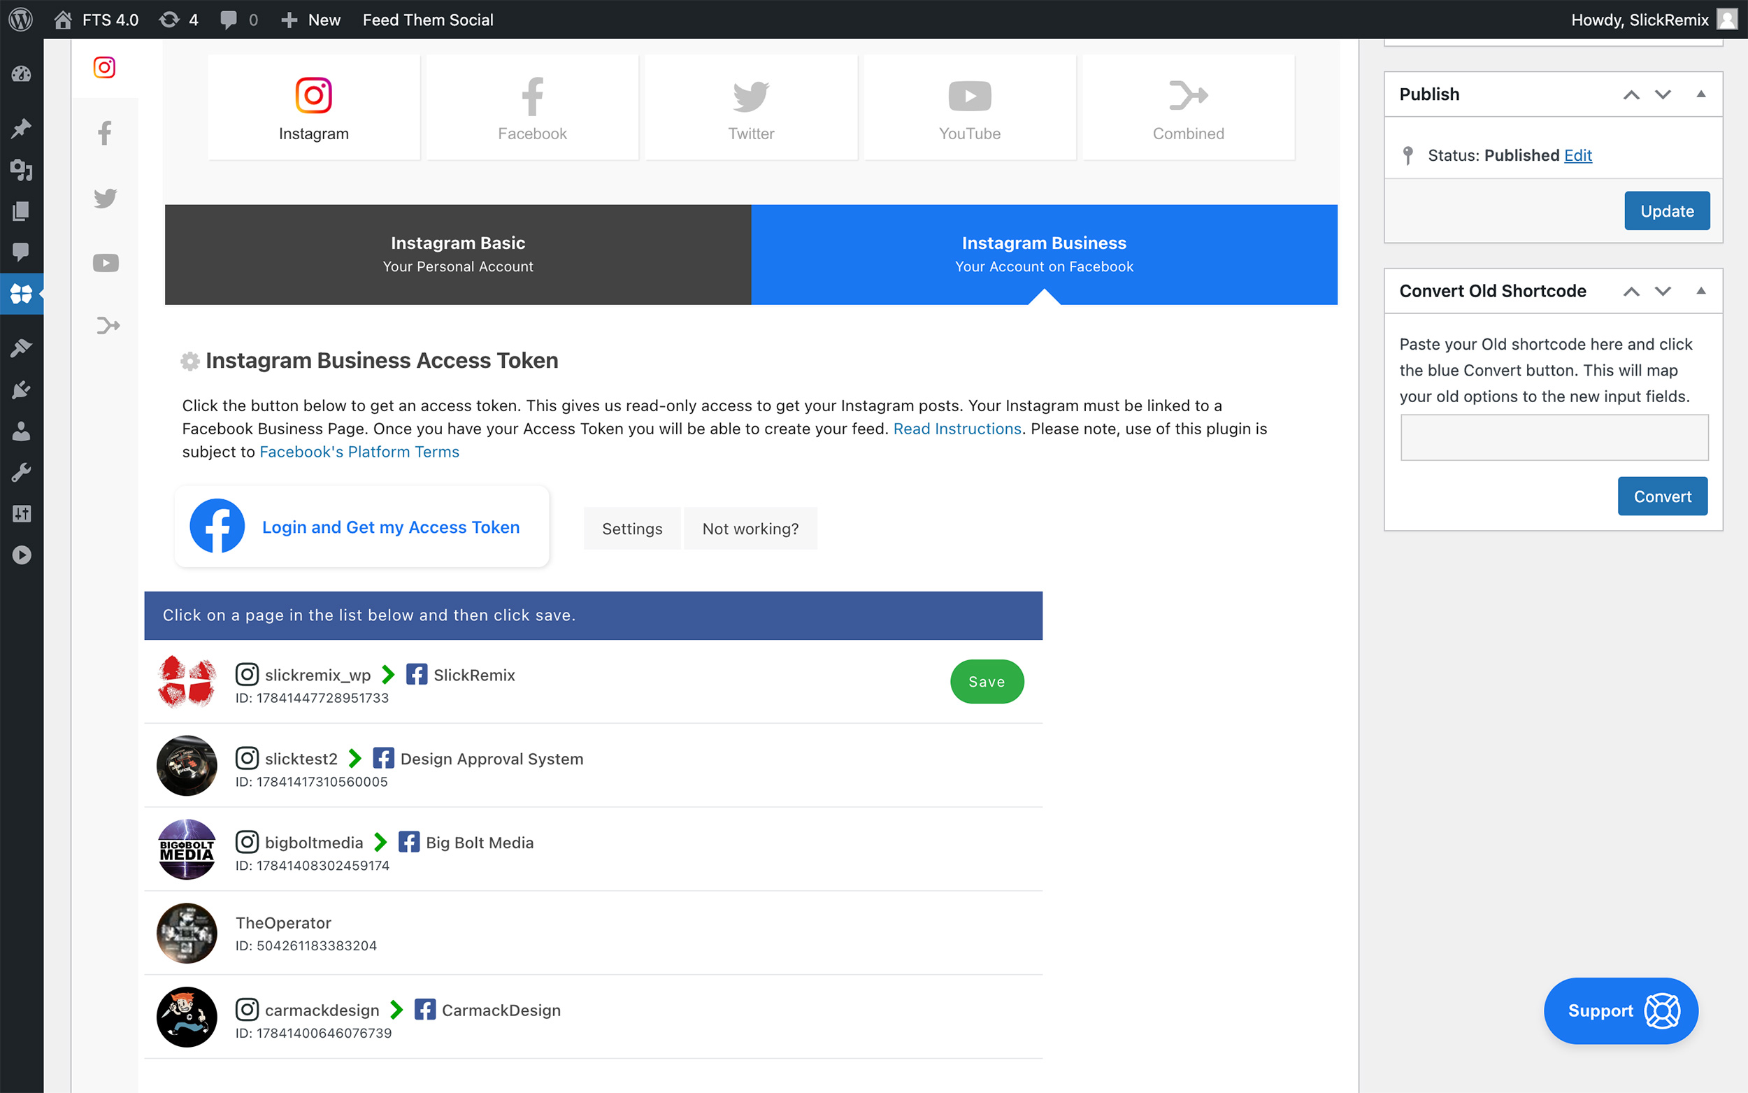Open Tools wrench icon in sidebar

pyautogui.click(x=21, y=473)
